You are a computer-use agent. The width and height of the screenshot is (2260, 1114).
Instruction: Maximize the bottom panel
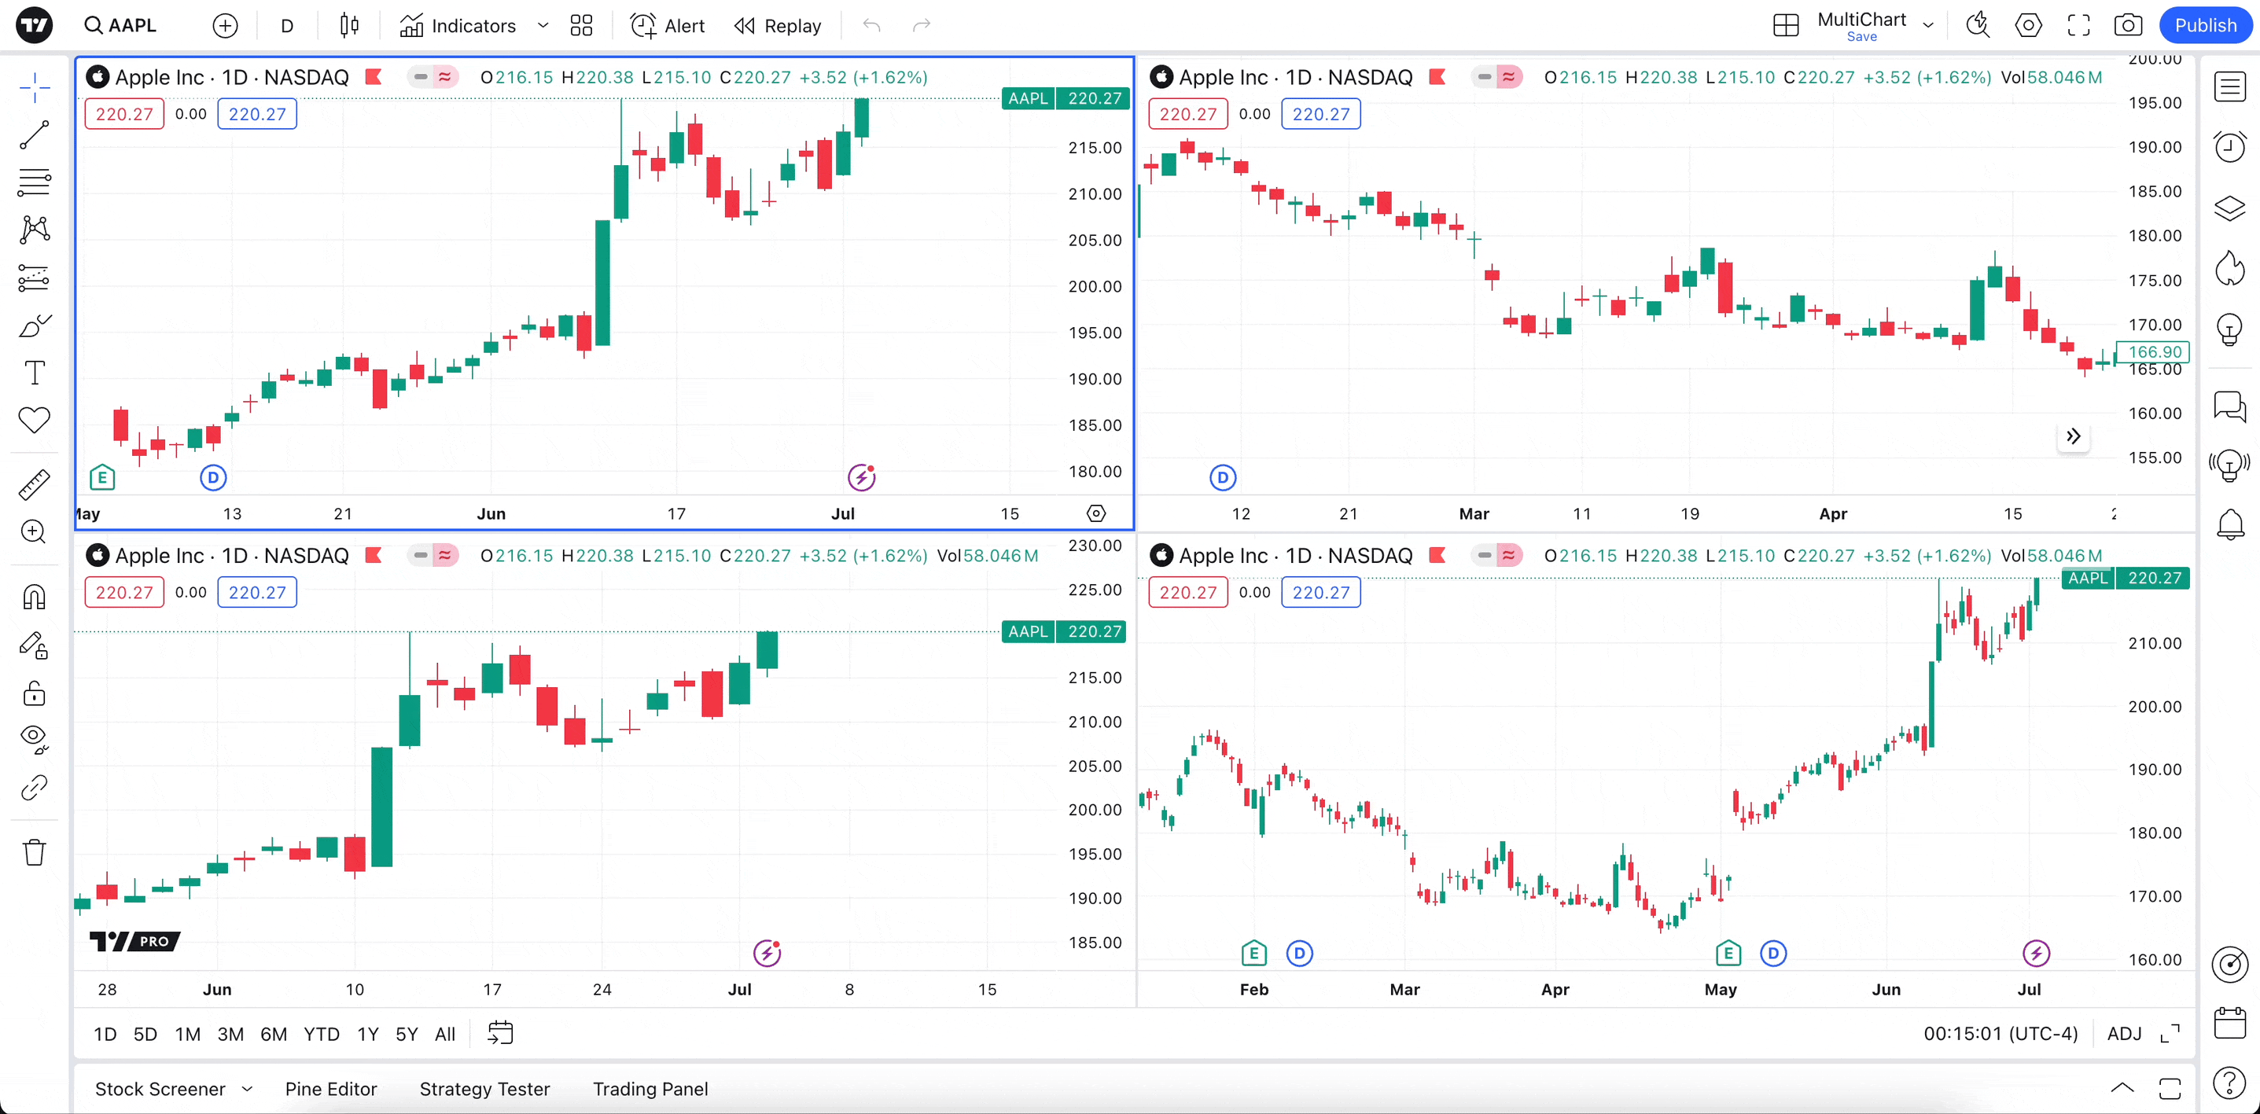(2170, 1089)
